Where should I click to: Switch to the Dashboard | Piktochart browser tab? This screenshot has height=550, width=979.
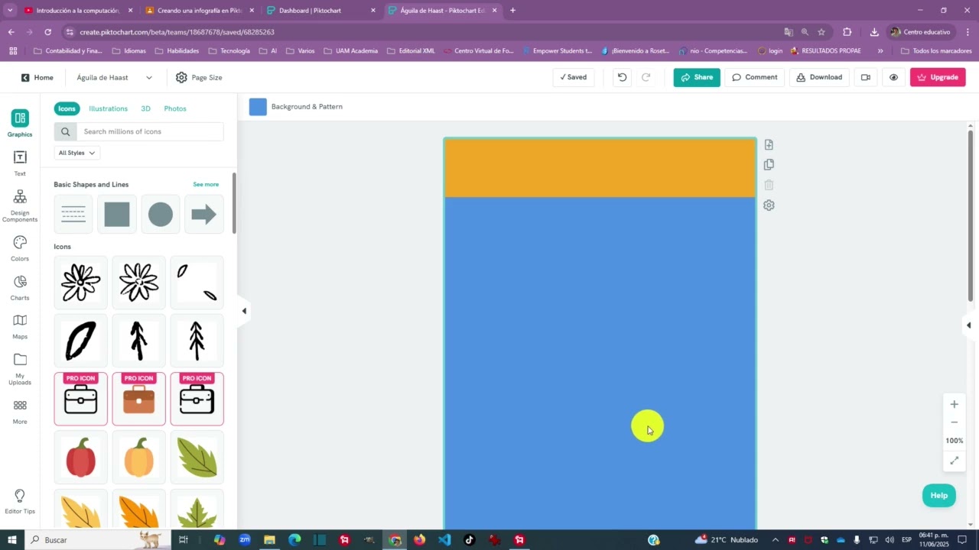[x=320, y=11]
